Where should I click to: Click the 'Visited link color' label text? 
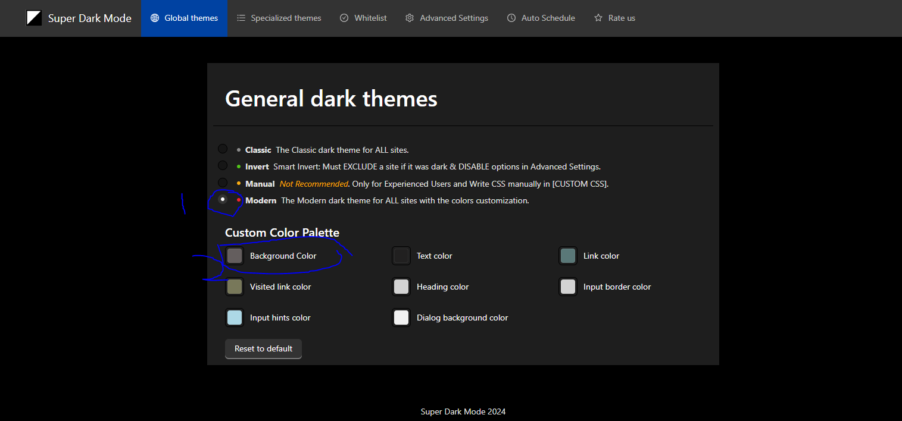(x=280, y=287)
